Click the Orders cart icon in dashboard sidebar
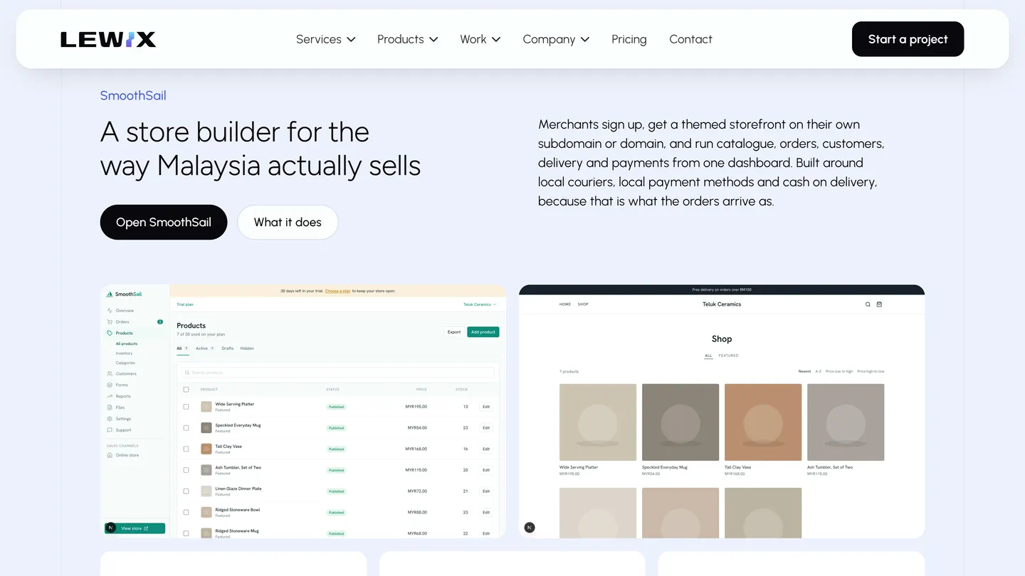Image resolution: width=1025 pixels, height=576 pixels. (110, 322)
